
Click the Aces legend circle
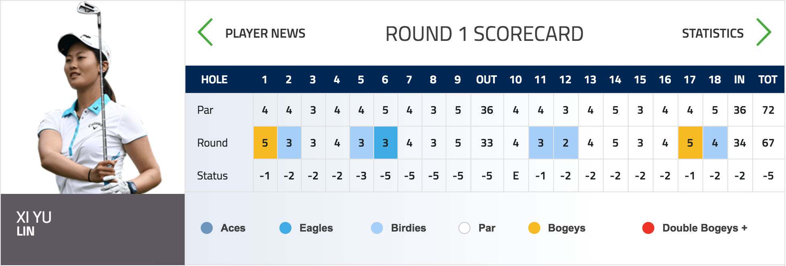207,228
